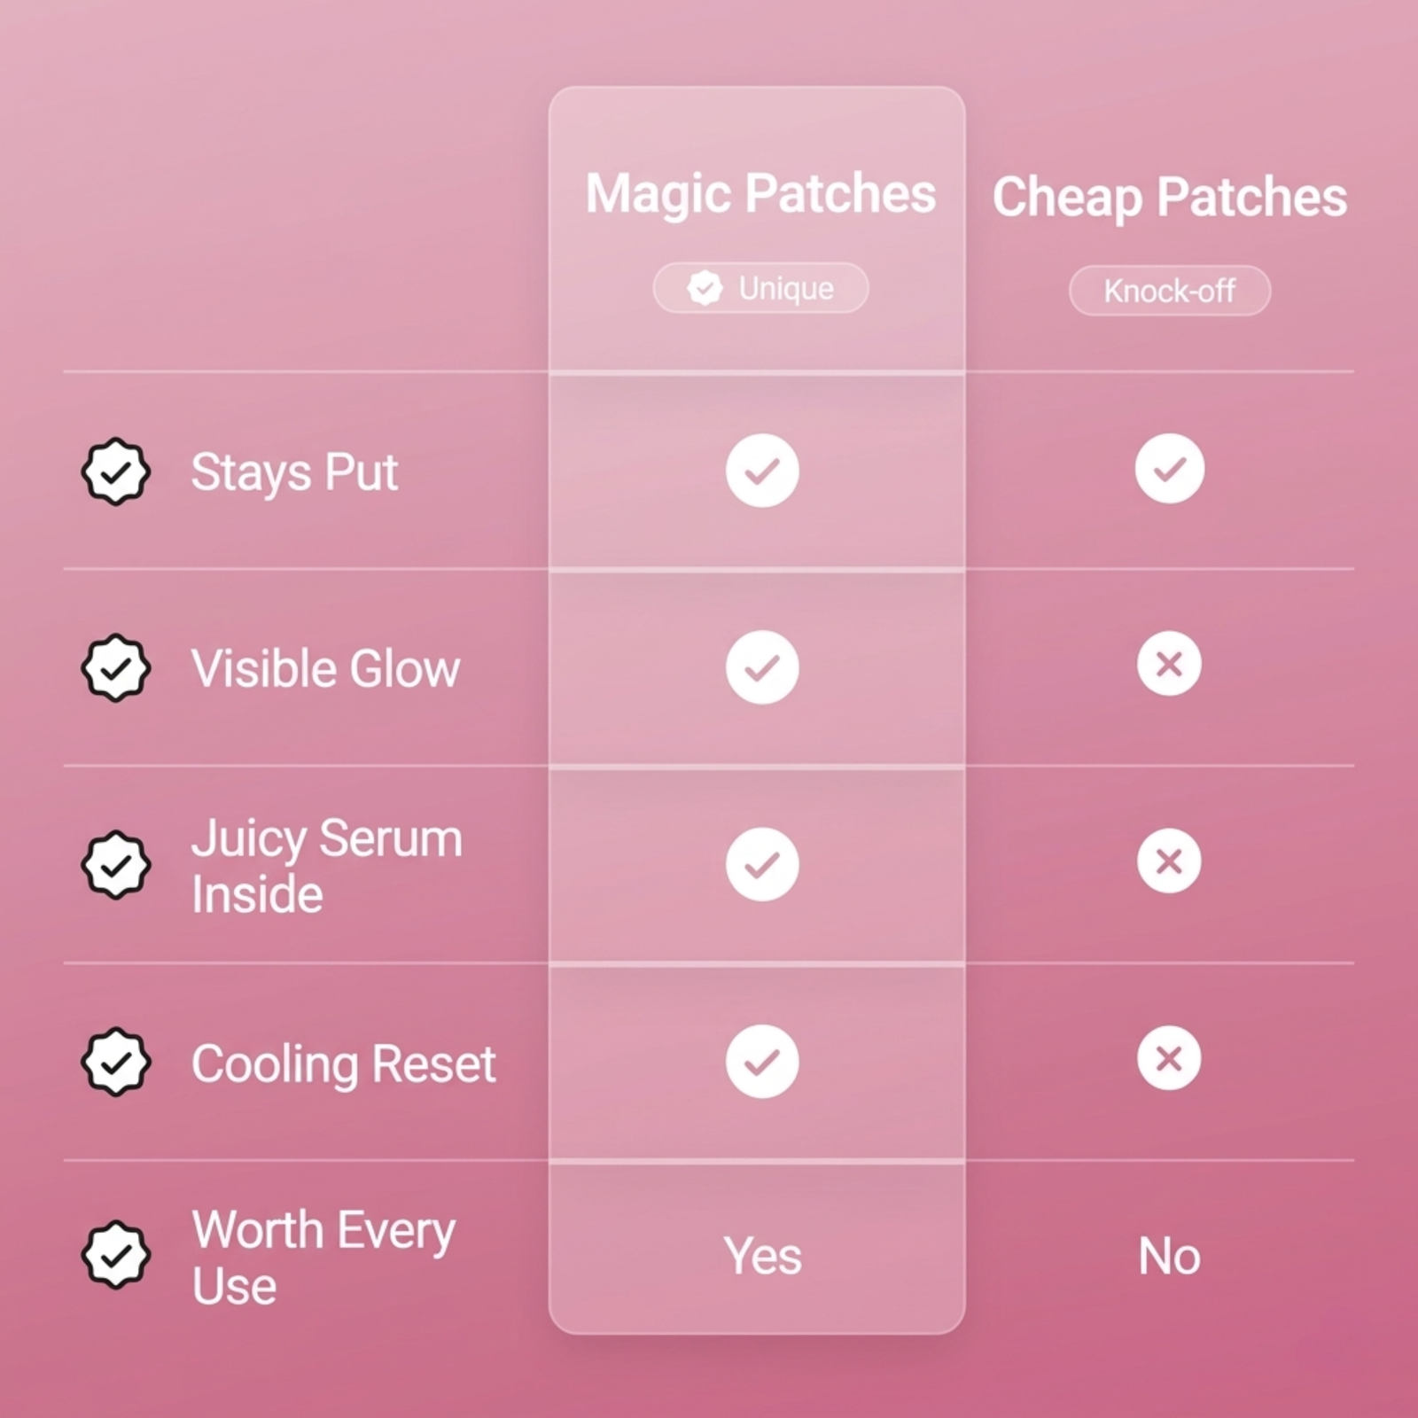Click the Yes value under Magic Patches
The height and width of the screenshot is (1418, 1418).
pos(762,1256)
